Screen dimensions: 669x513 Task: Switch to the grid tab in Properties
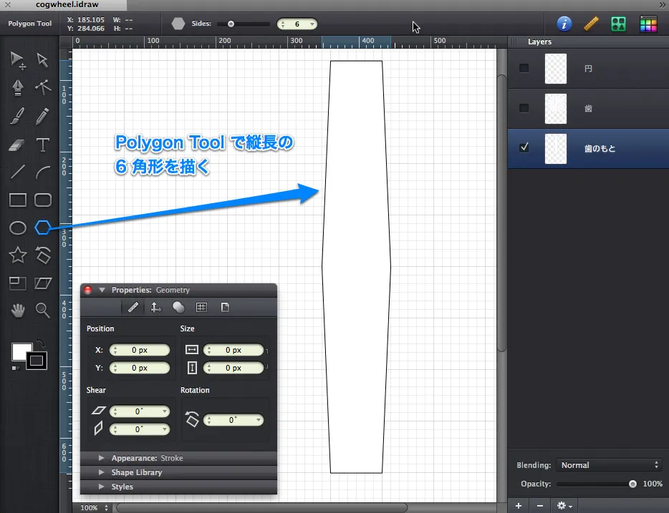[201, 308]
